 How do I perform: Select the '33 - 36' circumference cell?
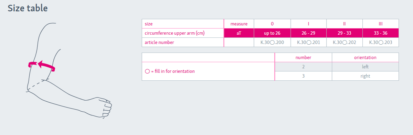[381, 33]
